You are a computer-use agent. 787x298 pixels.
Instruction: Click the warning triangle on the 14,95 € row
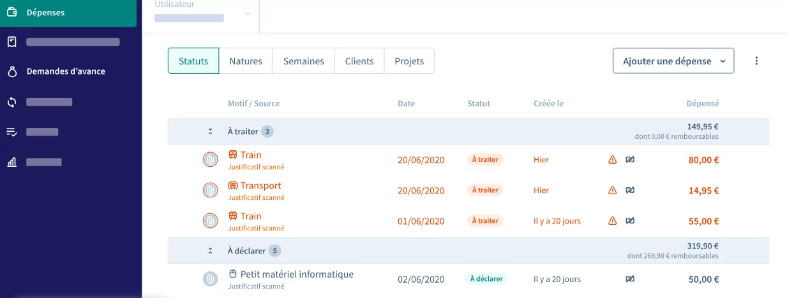612,190
